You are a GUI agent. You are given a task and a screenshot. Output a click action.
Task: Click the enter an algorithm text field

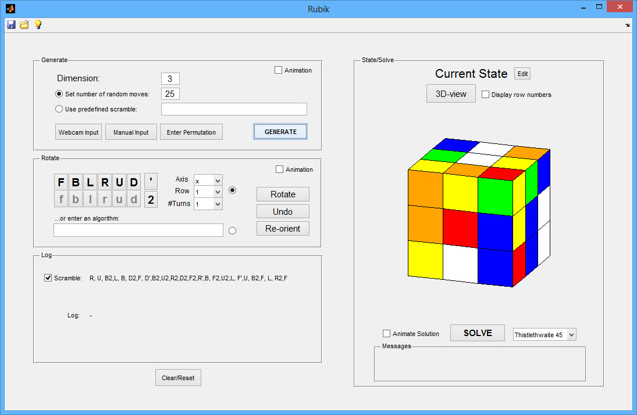[138, 230]
